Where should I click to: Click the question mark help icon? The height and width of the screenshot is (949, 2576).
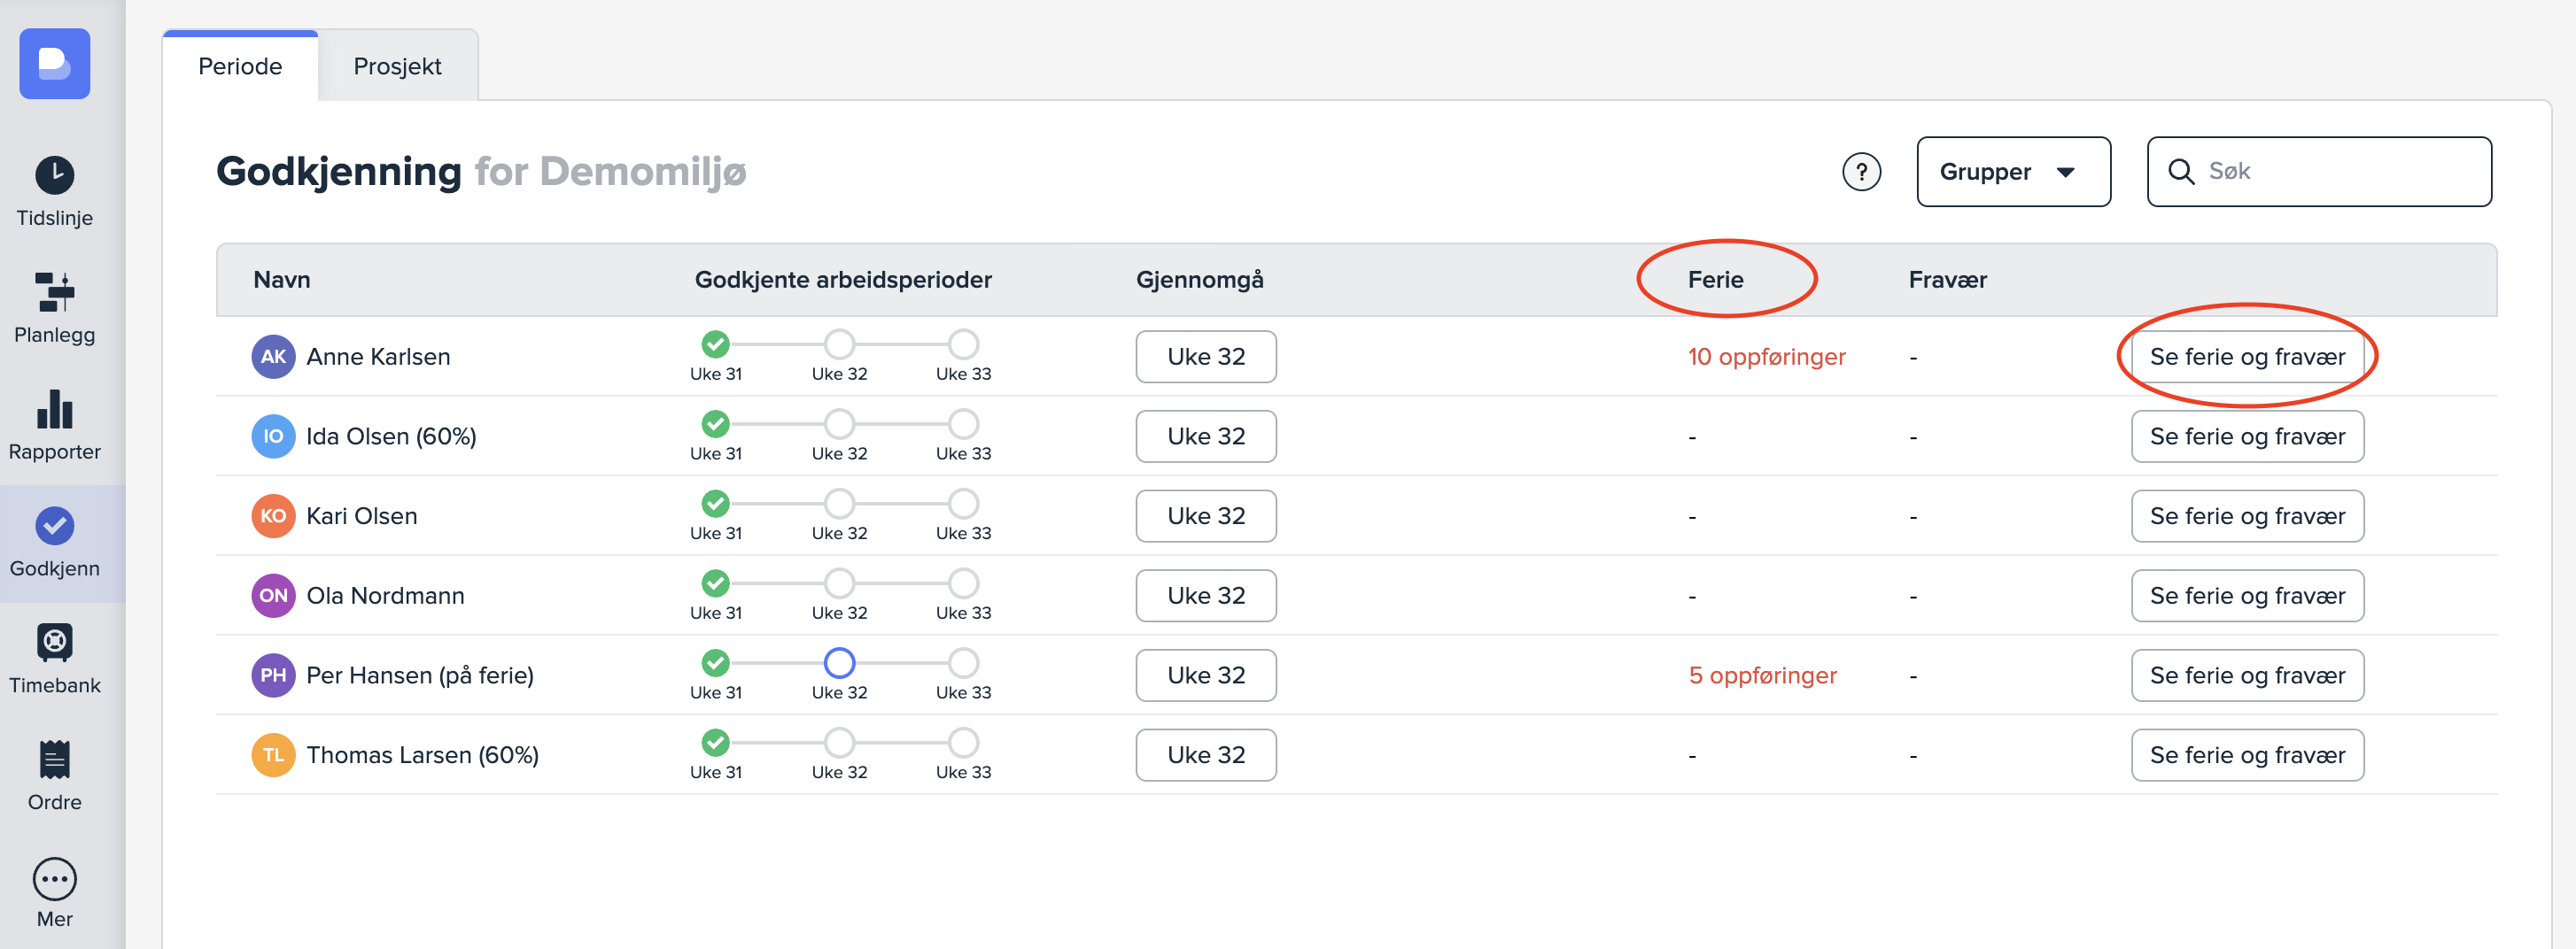tap(1860, 172)
